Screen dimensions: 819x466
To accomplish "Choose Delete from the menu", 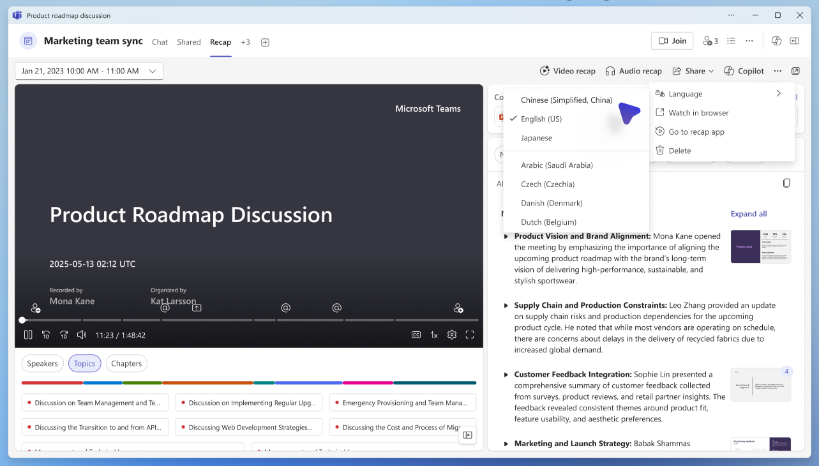I will [x=722, y=151].
